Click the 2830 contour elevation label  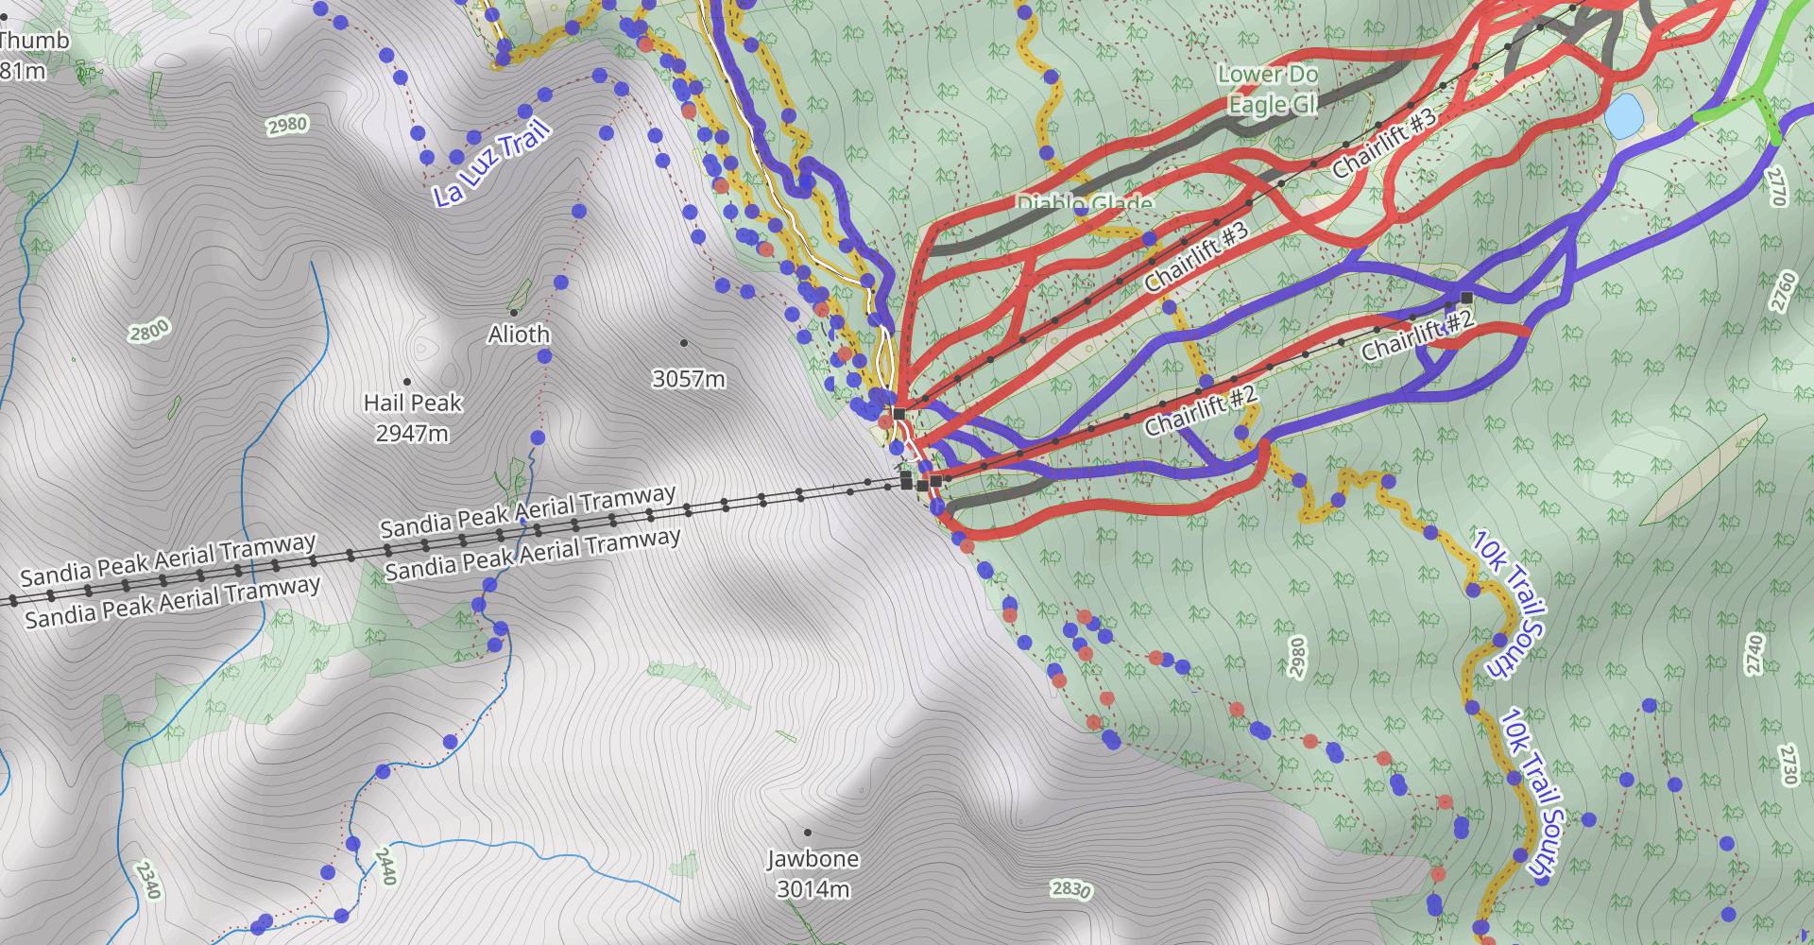coord(1071,889)
